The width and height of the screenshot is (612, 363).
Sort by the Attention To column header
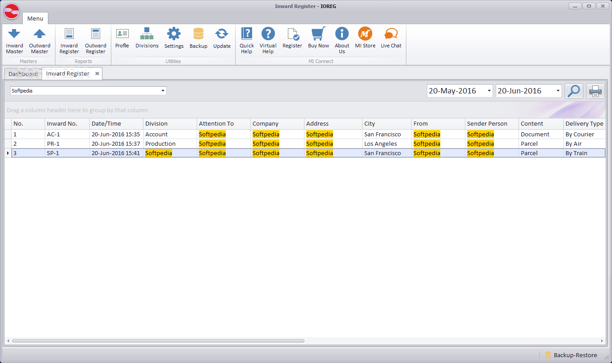click(224, 124)
